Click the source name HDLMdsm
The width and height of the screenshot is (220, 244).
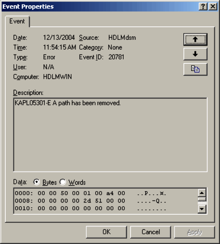[122, 37]
